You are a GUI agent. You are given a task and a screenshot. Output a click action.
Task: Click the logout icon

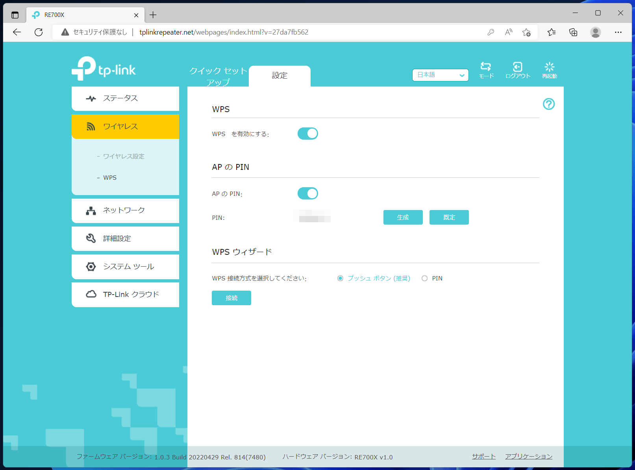[x=518, y=70]
